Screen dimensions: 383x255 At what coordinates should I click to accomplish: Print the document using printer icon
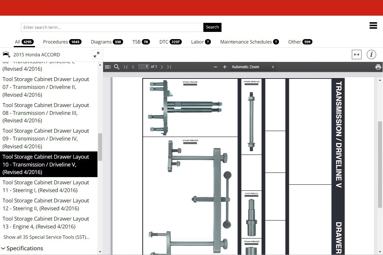click(x=378, y=67)
